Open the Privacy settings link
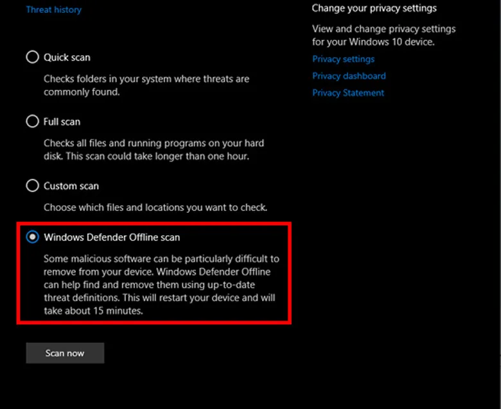 coord(343,59)
